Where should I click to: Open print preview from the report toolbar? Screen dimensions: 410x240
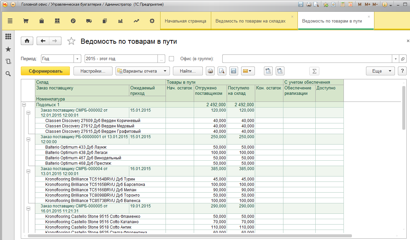pos(222,71)
